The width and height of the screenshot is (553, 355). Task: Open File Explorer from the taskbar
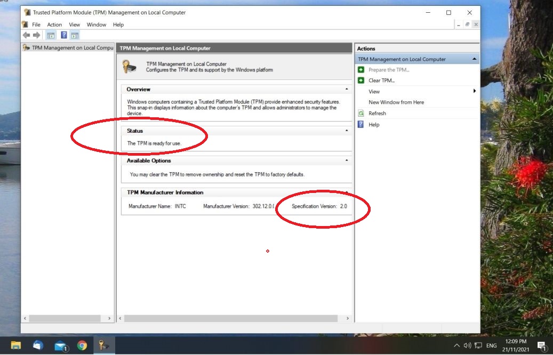(x=15, y=345)
